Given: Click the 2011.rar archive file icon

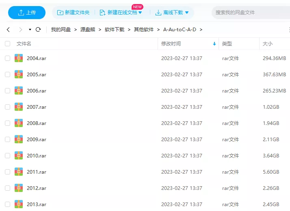Looking at the screenshot, I should click(x=19, y=172).
